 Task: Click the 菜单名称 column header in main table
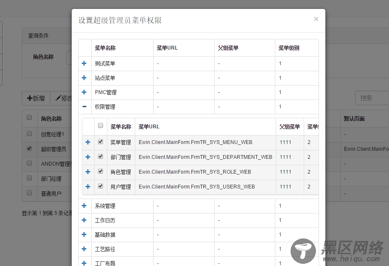click(122, 48)
